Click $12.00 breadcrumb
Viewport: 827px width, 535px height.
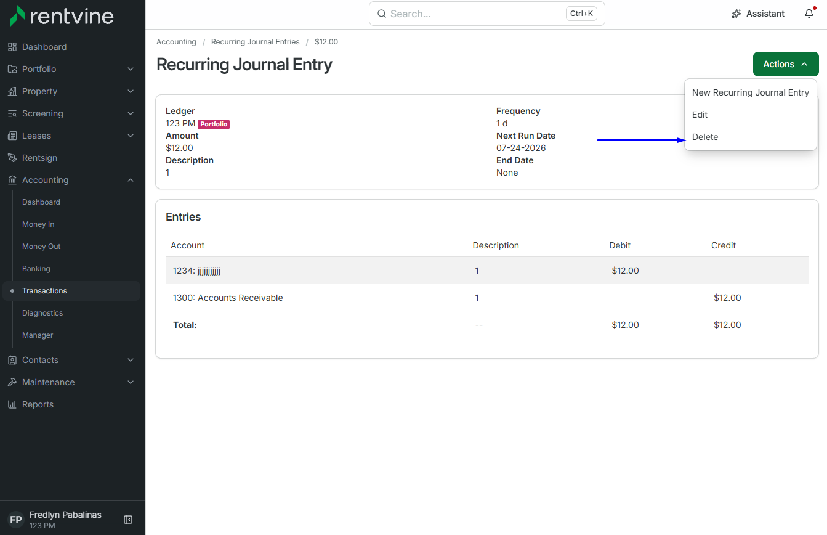point(326,42)
